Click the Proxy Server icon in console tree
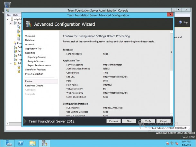The image size is (196, 147). point(15,43)
